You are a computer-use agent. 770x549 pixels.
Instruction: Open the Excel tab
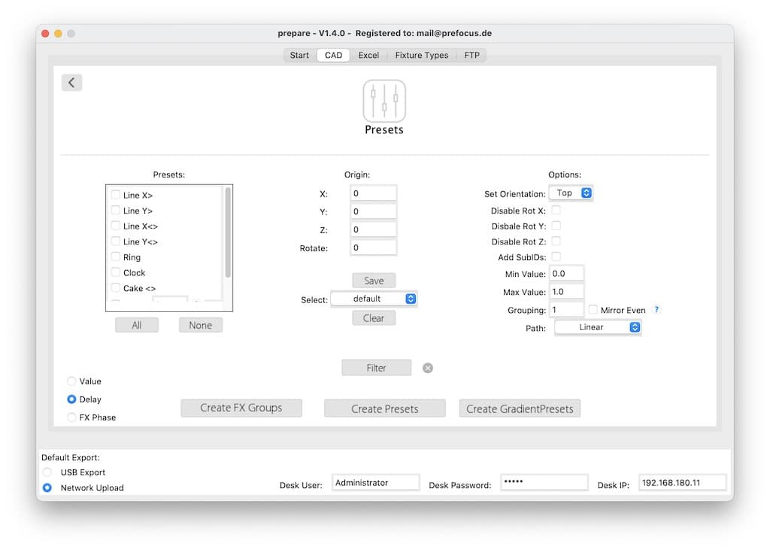tap(368, 55)
